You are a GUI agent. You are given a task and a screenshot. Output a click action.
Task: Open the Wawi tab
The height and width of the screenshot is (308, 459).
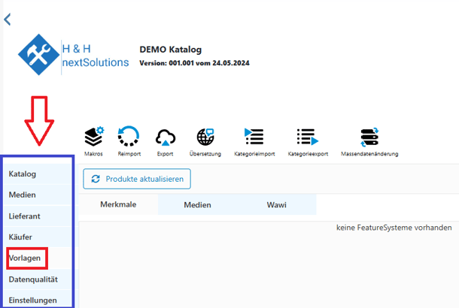[276, 204]
